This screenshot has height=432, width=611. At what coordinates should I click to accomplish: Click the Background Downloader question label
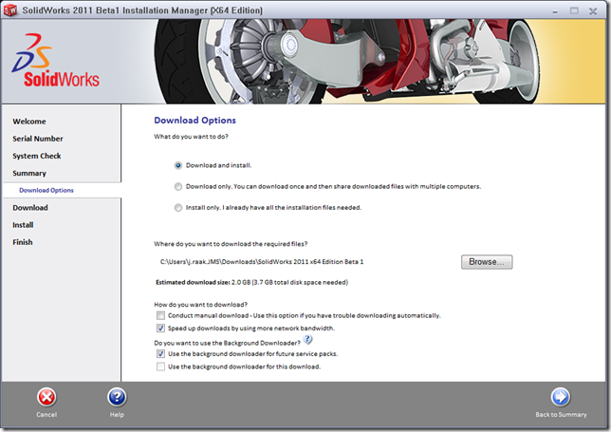pyautogui.click(x=227, y=343)
